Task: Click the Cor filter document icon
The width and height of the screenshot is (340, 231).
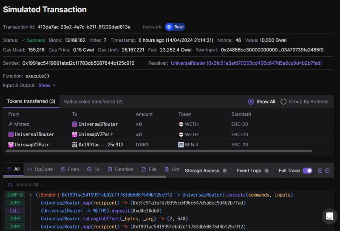Action: pyautogui.click(x=167, y=169)
